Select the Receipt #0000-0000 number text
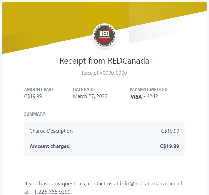The height and width of the screenshot is (195, 209). pyautogui.click(x=104, y=73)
